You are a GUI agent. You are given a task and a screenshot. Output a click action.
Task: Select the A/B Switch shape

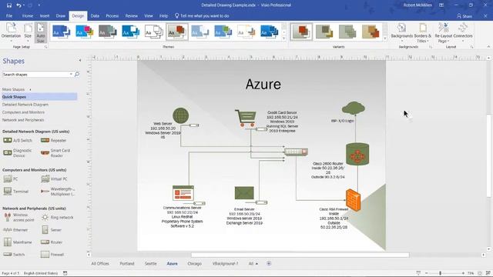18,140
